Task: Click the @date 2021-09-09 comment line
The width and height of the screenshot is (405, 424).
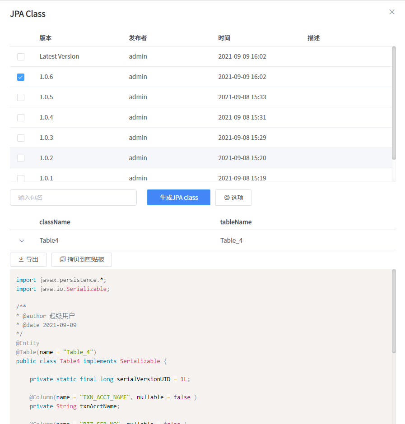Action: tap(47, 325)
